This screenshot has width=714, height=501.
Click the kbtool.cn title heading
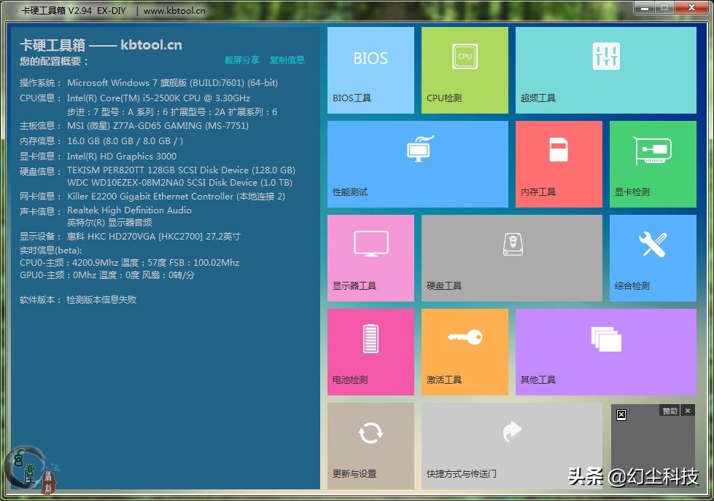[101, 45]
